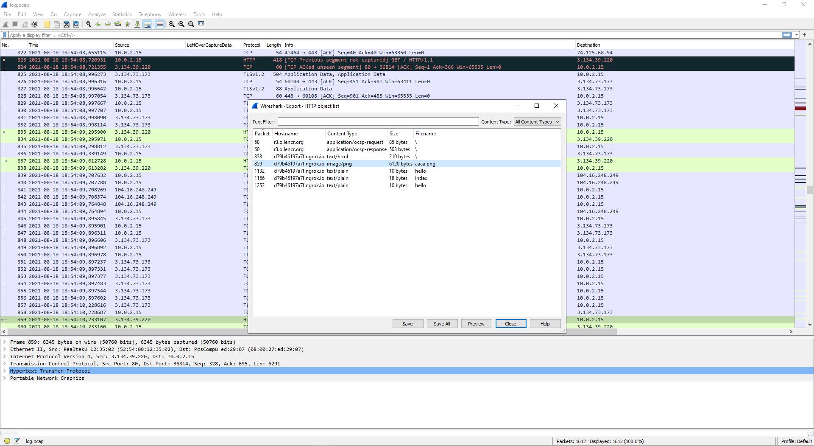814x446 pixels.
Task: Open the capture options gear icon
Action: tap(35, 24)
